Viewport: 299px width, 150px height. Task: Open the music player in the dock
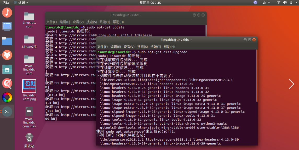click(x=7, y=12)
